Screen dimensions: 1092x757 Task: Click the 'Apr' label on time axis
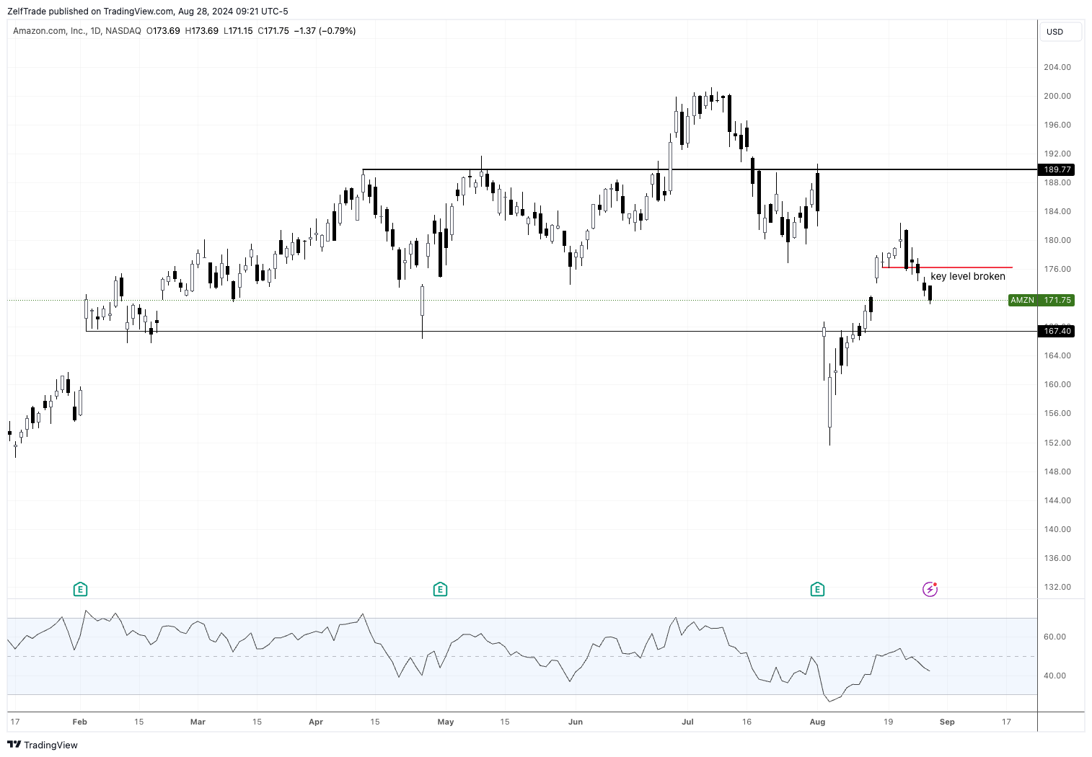pyautogui.click(x=315, y=722)
